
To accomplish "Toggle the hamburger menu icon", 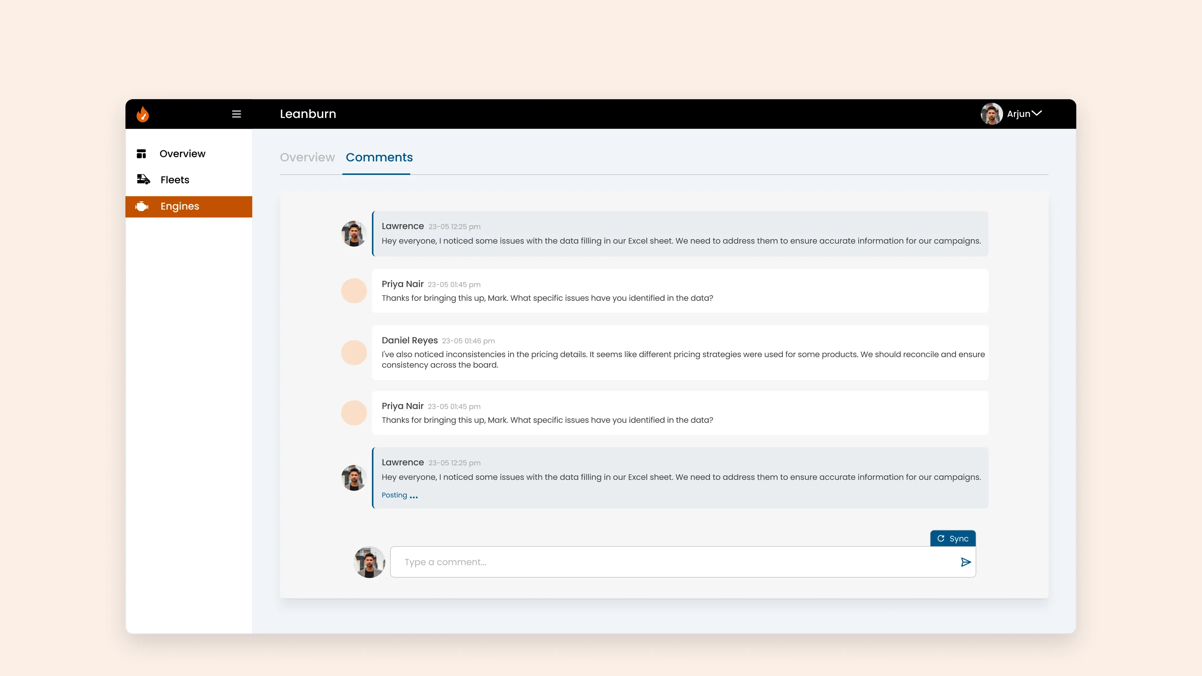I will coord(237,114).
